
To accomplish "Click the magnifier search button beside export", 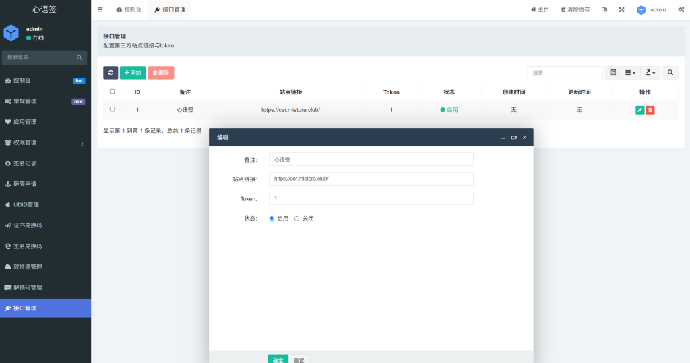I will [x=670, y=72].
